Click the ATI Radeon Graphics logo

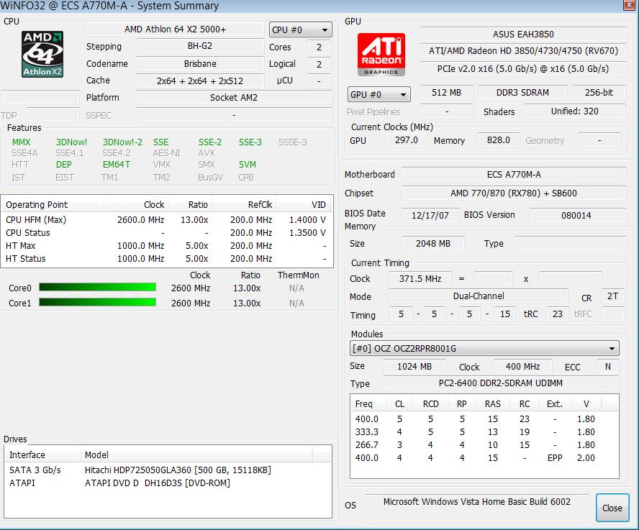click(381, 55)
